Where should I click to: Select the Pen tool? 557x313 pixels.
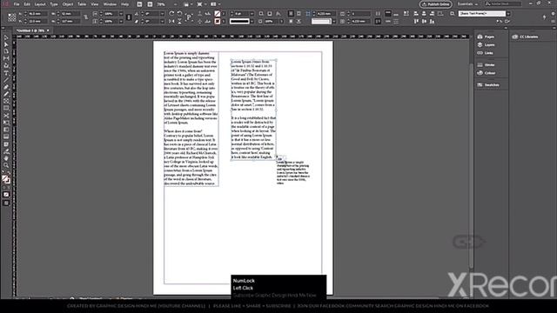6,87
